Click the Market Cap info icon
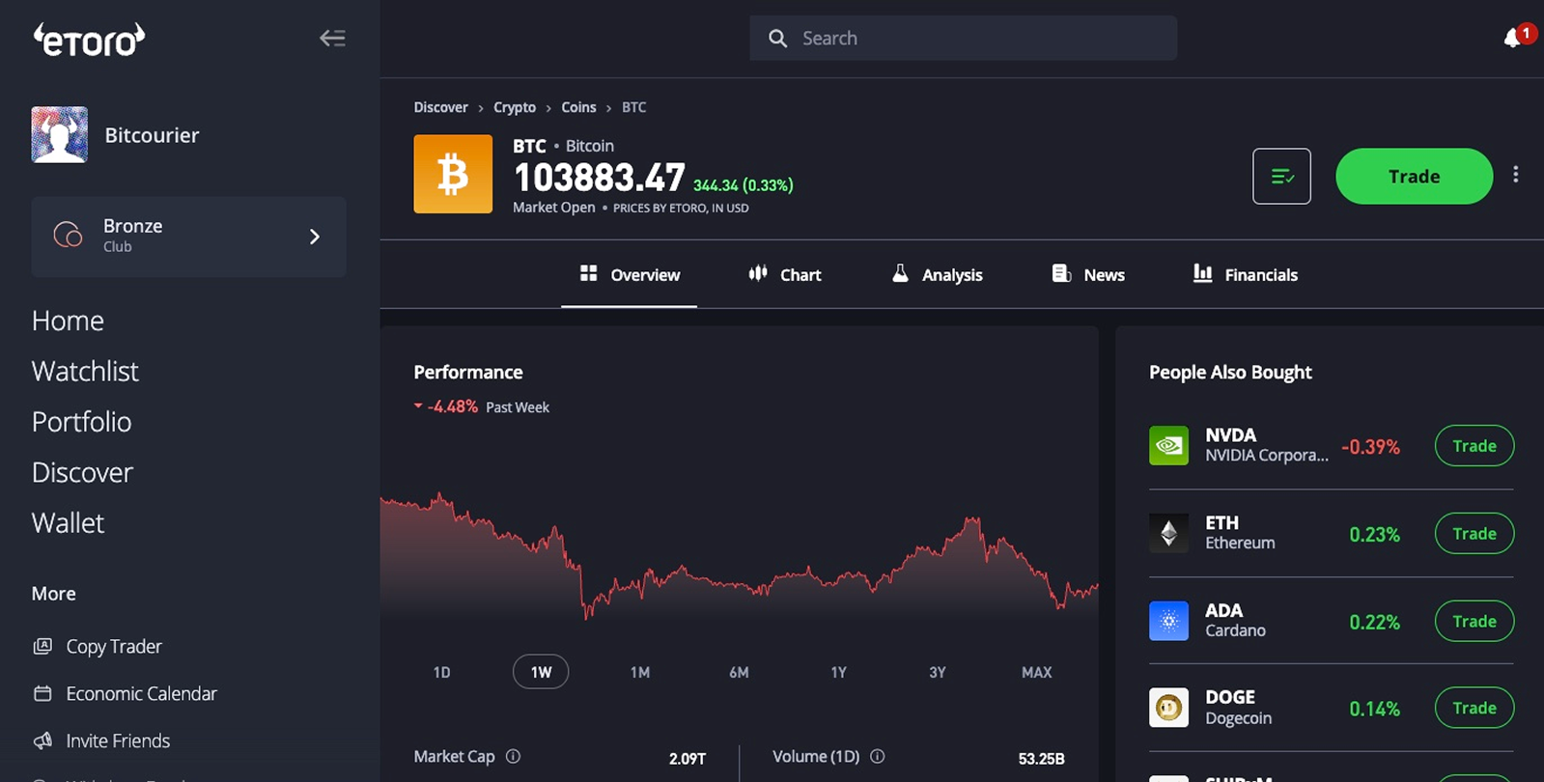This screenshot has height=782, width=1544. click(x=514, y=757)
